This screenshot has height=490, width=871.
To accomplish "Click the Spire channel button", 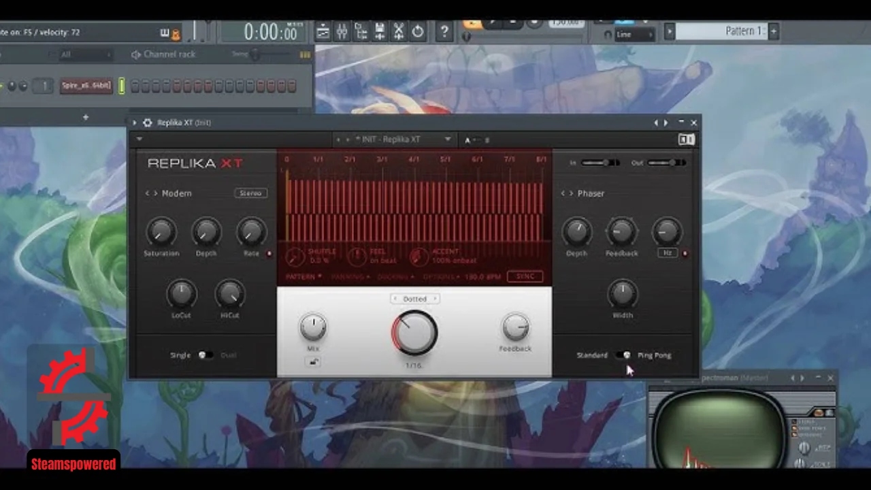I will pyautogui.click(x=86, y=86).
